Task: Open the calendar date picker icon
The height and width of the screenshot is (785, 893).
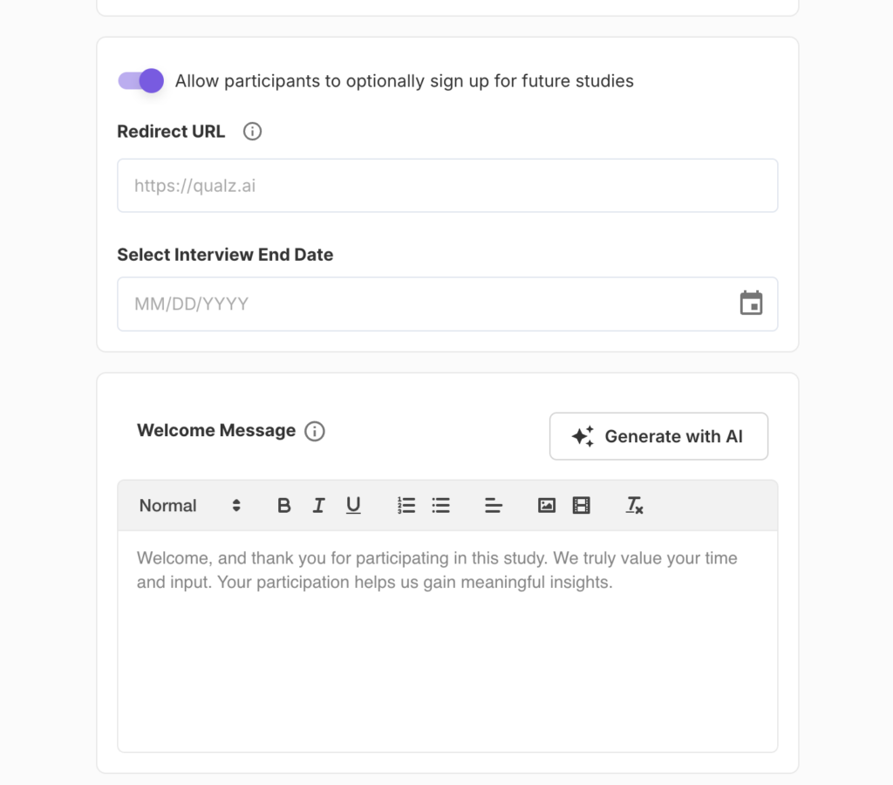Action: coord(751,304)
